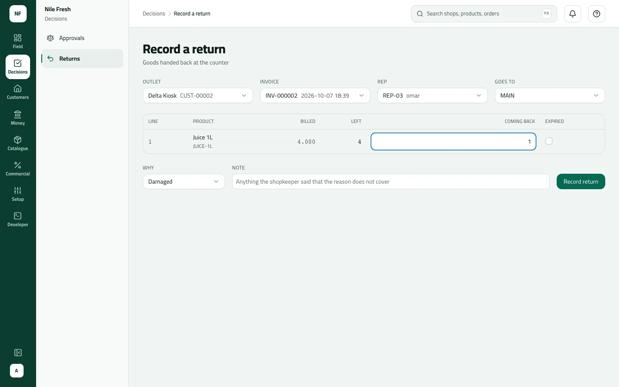619x387 pixels.
Task: Open the Setup section
Action: (x=18, y=194)
